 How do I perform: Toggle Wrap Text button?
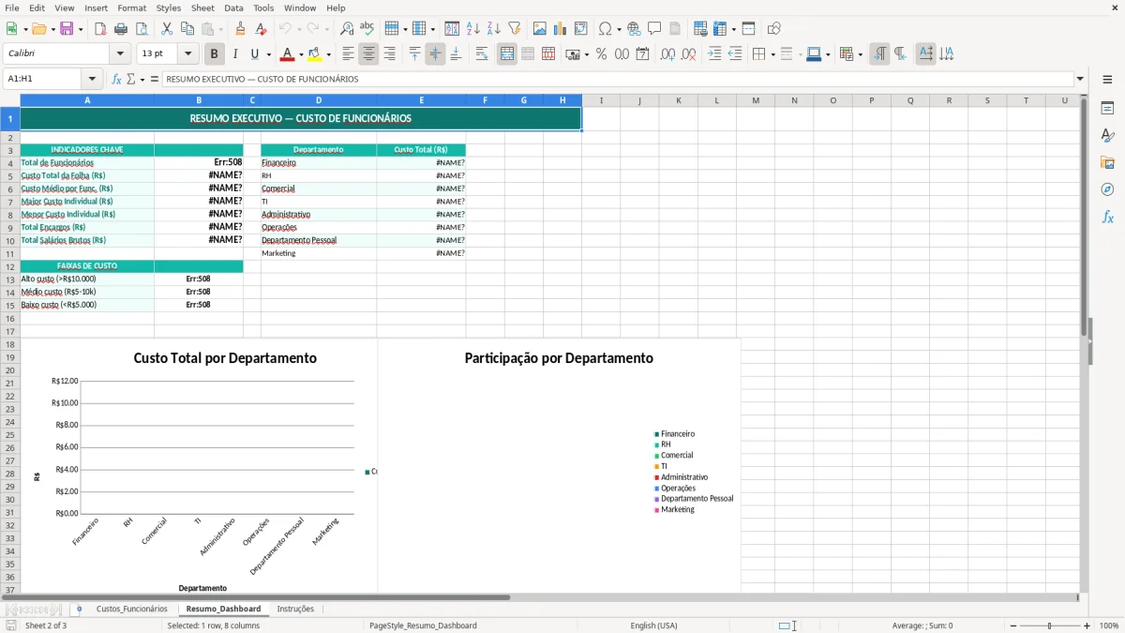click(482, 54)
